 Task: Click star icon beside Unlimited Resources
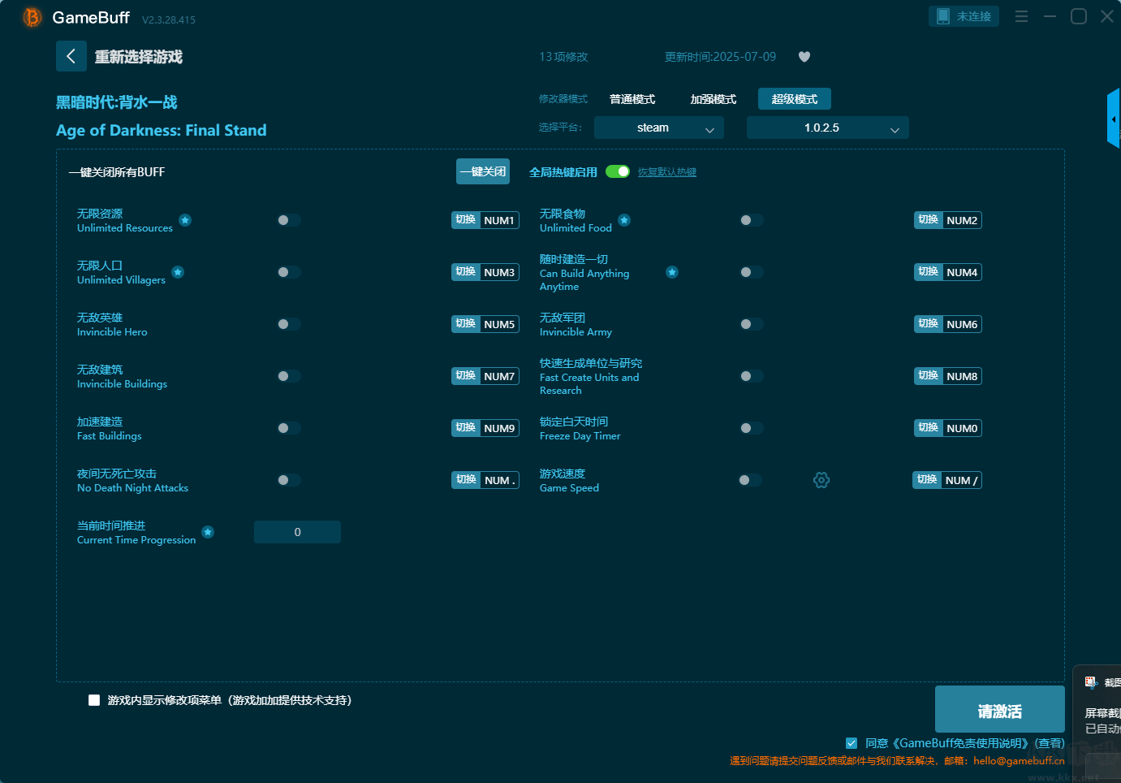pos(185,220)
